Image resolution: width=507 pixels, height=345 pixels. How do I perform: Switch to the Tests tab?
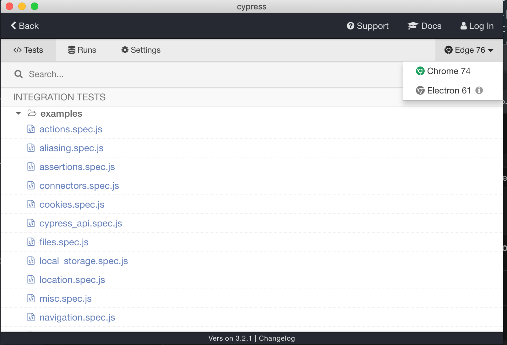click(28, 50)
